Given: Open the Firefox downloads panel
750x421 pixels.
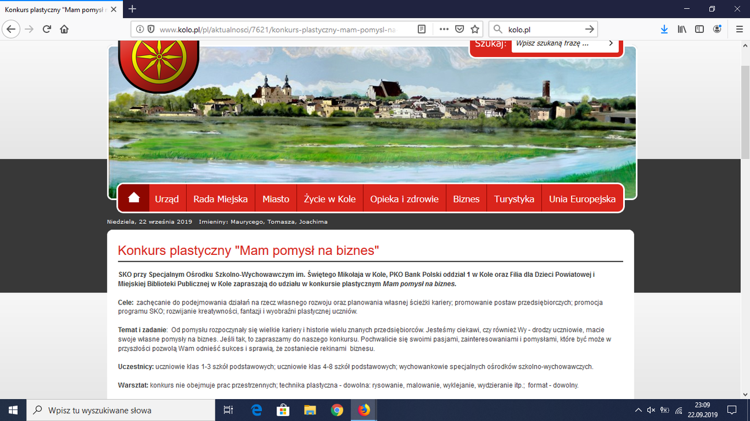Looking at the screenshot, I should pos(664,29).
